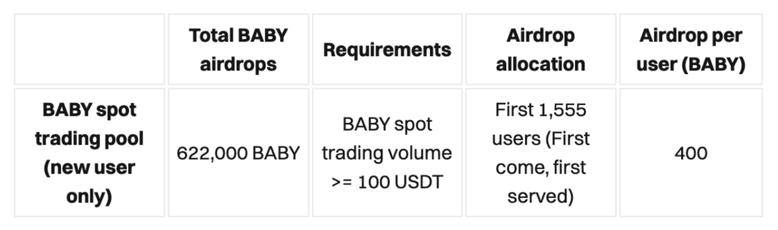
Task: Click 'BABY spot' line in requirements cell
Action: click(387, 125)
